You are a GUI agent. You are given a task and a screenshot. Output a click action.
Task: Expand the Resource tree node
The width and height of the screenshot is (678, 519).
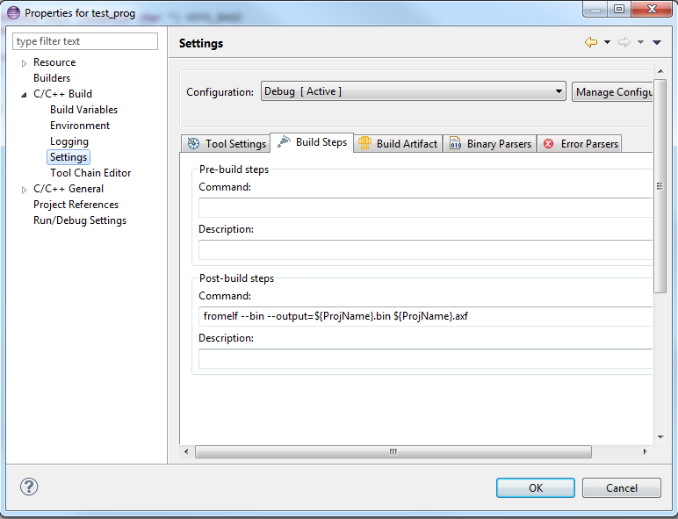(x=25, y=63)
